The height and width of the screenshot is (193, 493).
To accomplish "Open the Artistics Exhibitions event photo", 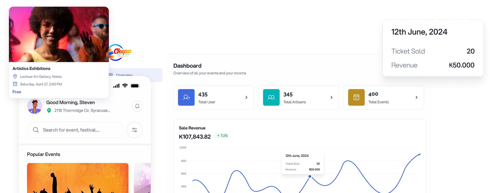I will 59,34.
